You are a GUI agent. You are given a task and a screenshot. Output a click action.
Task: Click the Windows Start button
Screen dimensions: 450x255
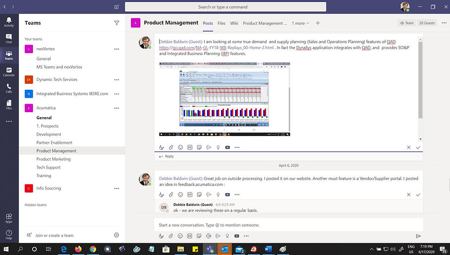point(6,249)
